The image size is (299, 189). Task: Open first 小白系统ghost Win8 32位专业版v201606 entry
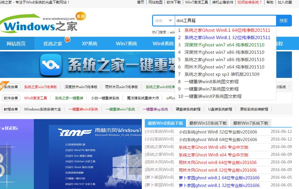click(x=218, y=132)
